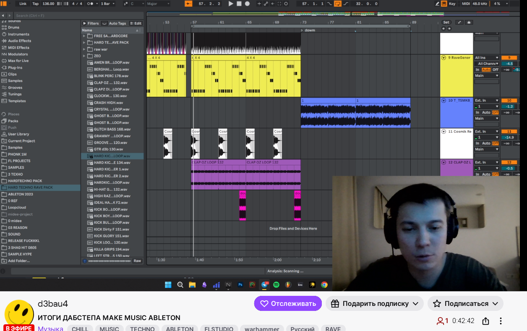Viewport: 527px width, 331px height.
Task: Adjust track 10 volume value -1.2
Action: 509,107
